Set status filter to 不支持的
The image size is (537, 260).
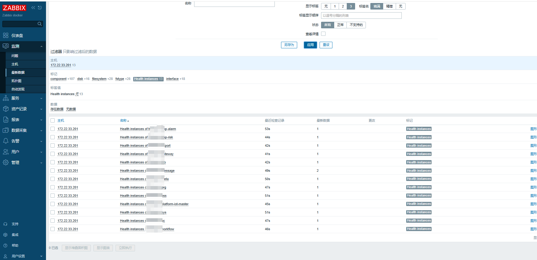click(x=356, y=25)
